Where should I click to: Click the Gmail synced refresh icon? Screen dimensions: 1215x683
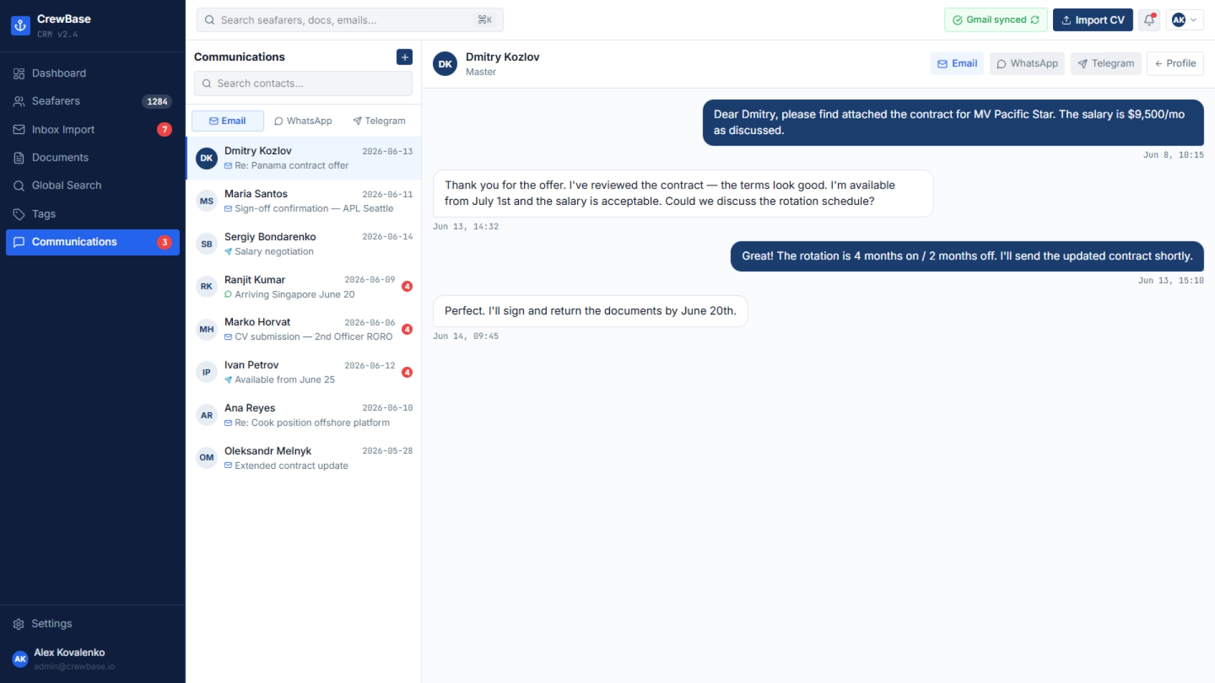(x=1035, y=20)
